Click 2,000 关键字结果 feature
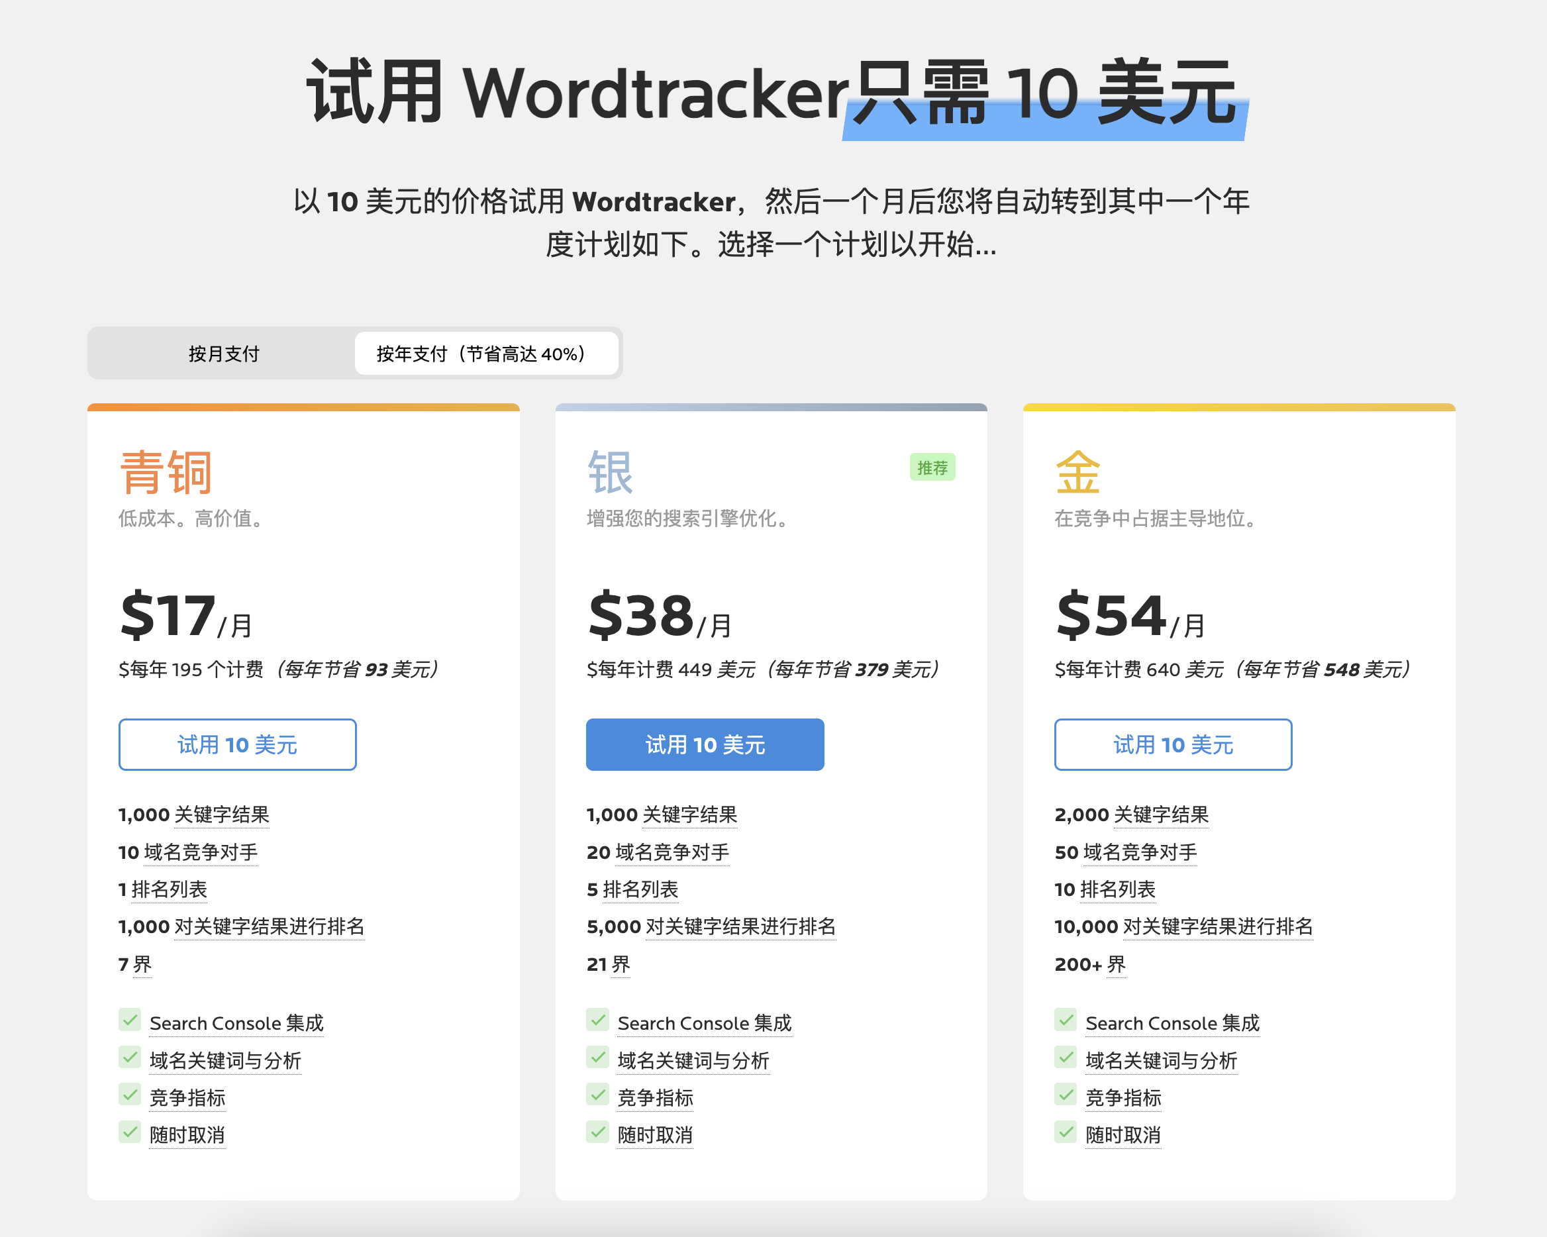 [x=1132, y=815]
